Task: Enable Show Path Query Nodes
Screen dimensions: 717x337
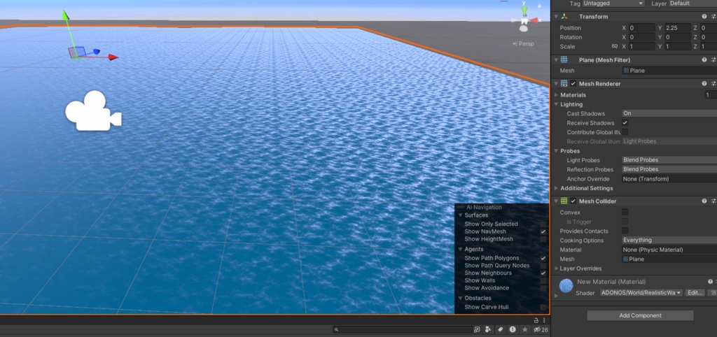Action: (x=543, y=266)
